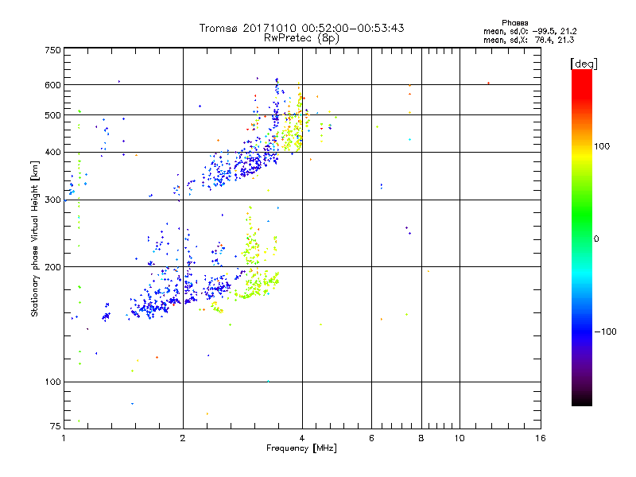Screen dimensions: 636x477
Task: Click the y-axis tick label '75'
Action: pyautogui.click(x=56, y=426)
